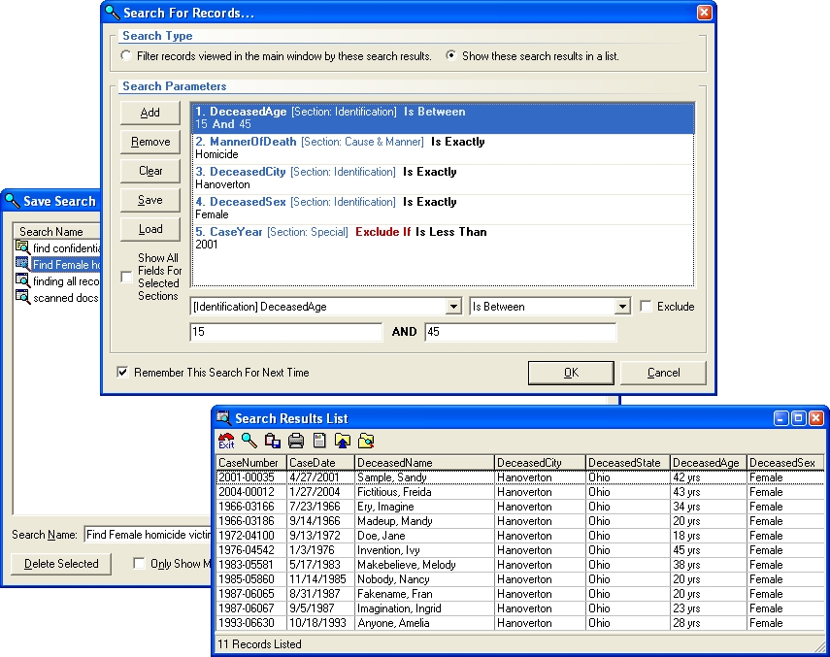830x657 pixels.
Task: Select 'Show these search results in a list' option
Action: 451,55
